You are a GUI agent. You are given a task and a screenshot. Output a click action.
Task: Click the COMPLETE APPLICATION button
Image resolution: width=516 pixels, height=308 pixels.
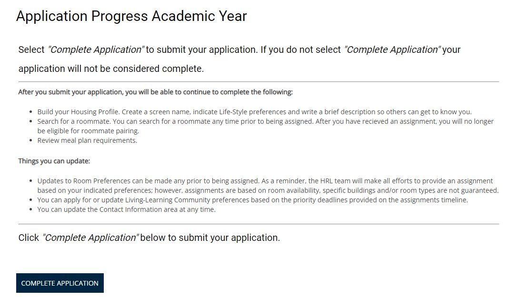click(60, 283)
